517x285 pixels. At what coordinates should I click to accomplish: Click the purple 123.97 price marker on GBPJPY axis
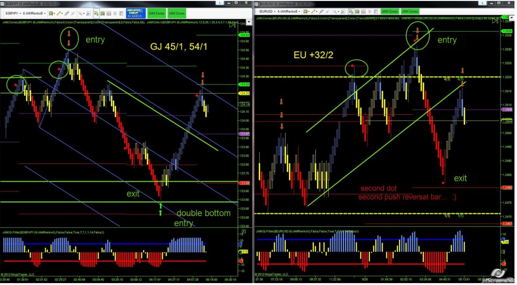coord(244,134)
